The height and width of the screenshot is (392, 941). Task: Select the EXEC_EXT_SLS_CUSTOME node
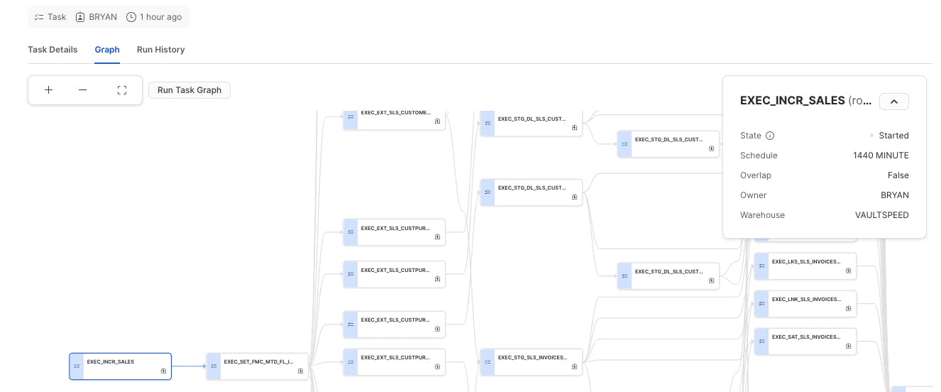395,117
